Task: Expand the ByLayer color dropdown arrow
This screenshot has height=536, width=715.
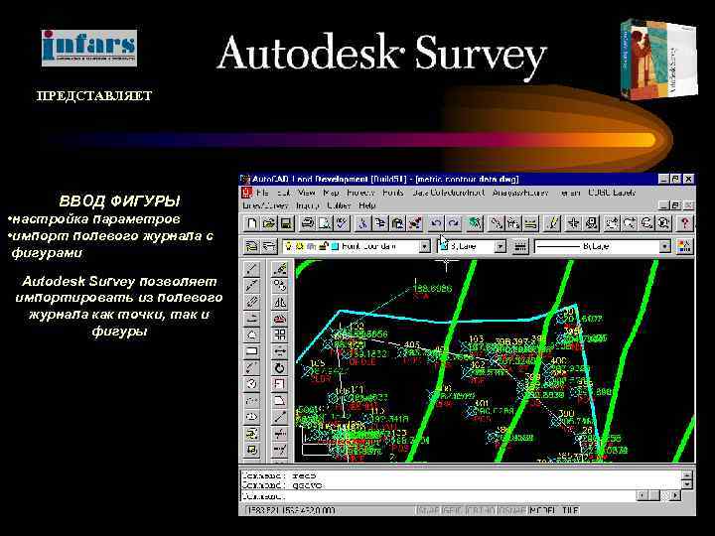Action: (500, 246)
